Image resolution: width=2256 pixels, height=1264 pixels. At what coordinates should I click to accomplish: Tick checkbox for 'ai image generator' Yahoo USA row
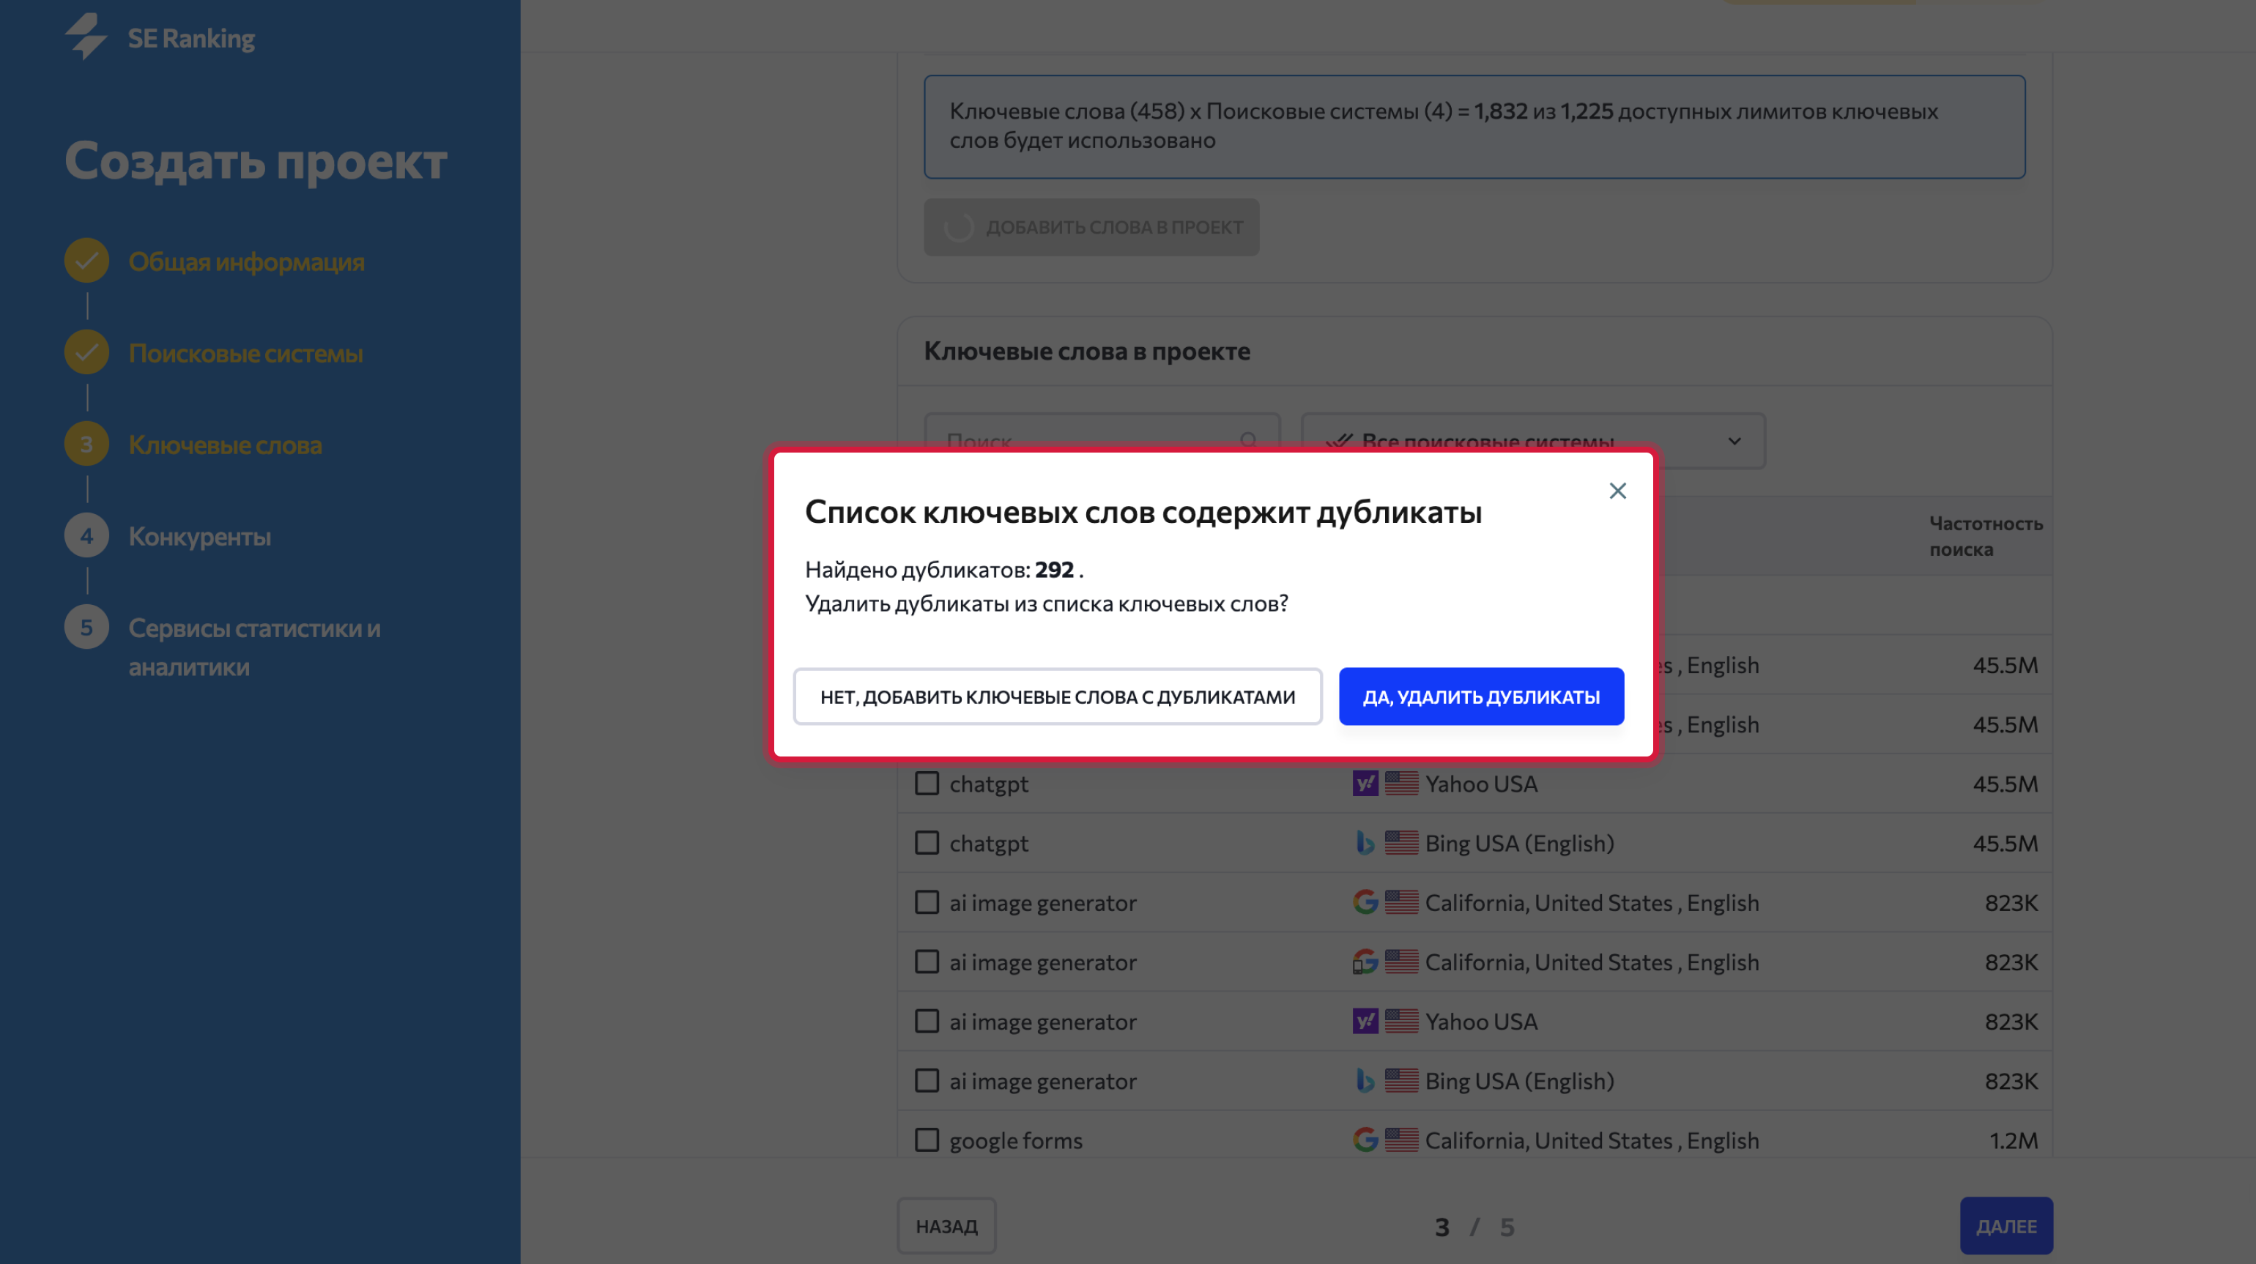click(927, 1022)
